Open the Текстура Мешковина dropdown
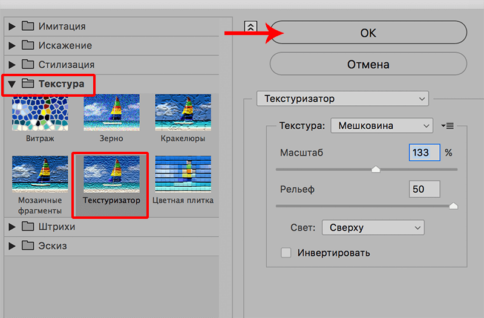The height and width of the screenshot is (318, 484). [x=382, y=126]
